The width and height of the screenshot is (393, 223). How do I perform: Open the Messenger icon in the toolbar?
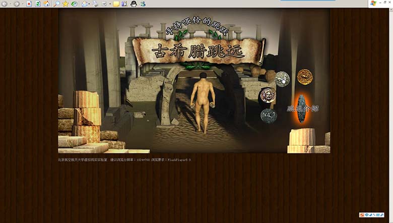(143, 4)
